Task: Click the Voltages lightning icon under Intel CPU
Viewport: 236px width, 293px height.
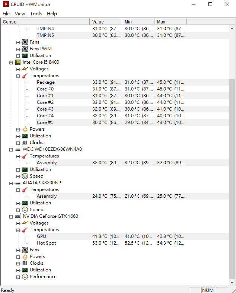Action: (x=25, y=69)
